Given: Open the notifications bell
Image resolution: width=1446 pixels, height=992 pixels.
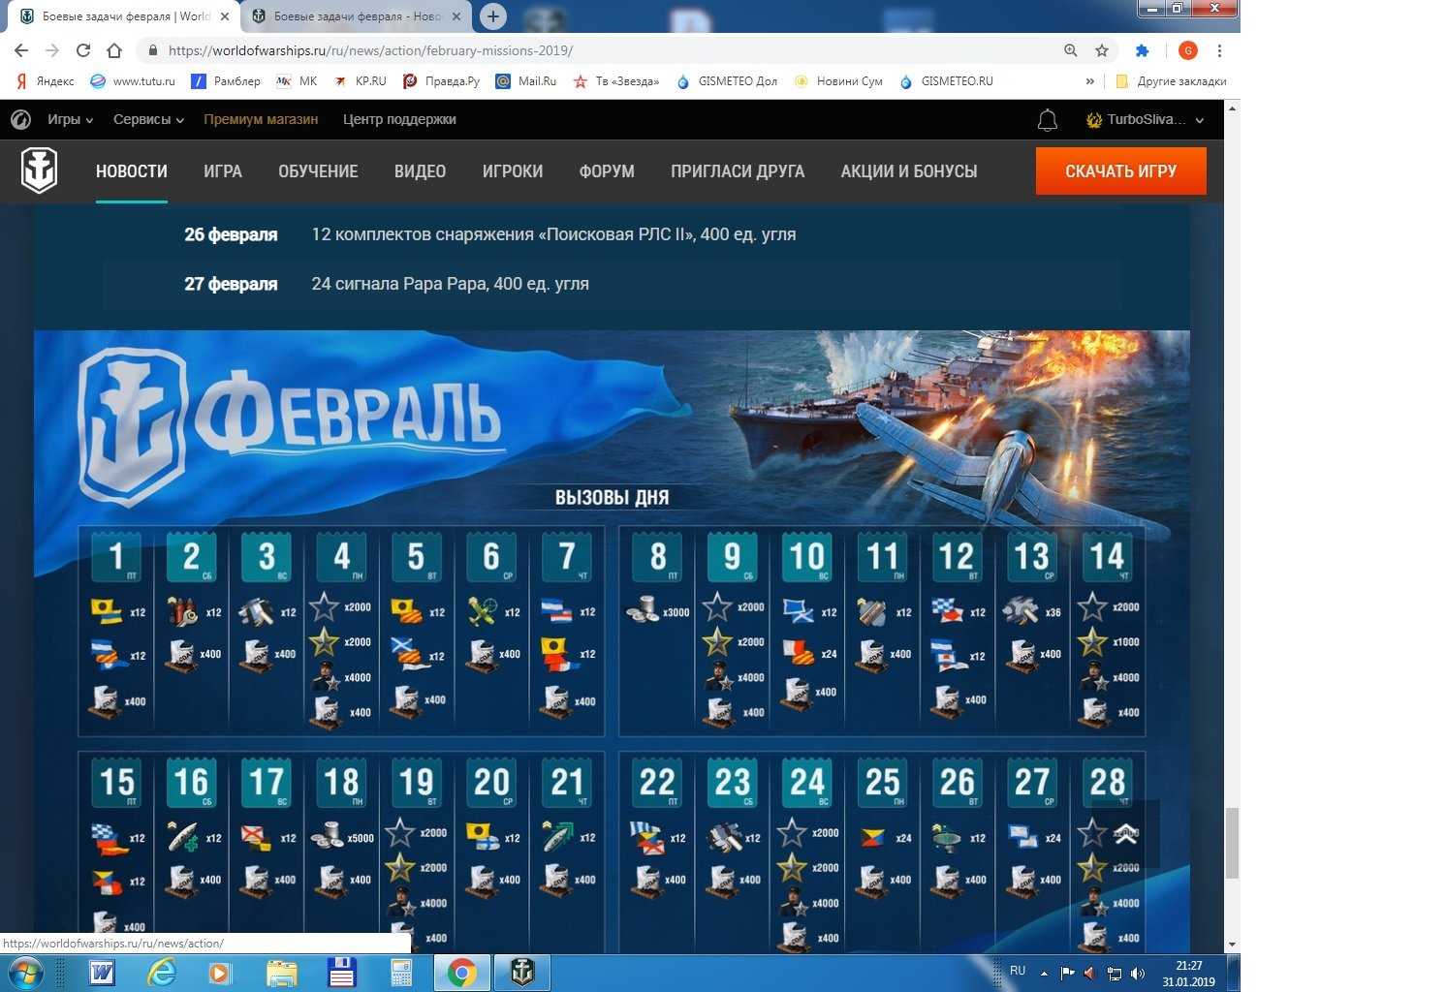Looking at the screenshot, I should [1048, 120].
